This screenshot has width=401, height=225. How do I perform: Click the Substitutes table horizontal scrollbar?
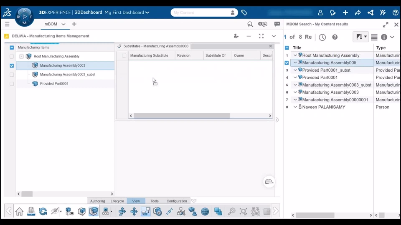tap(182, 116)
